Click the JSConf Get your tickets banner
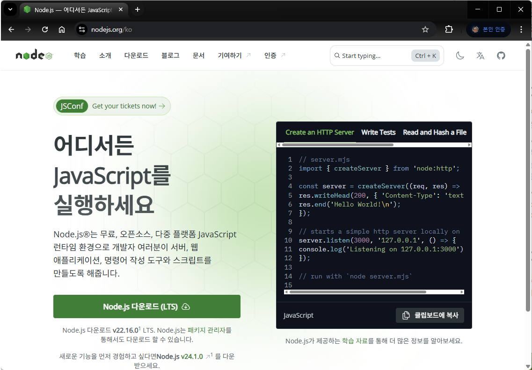The width and height of the screenshot is (532, 370). pos(112,106)
